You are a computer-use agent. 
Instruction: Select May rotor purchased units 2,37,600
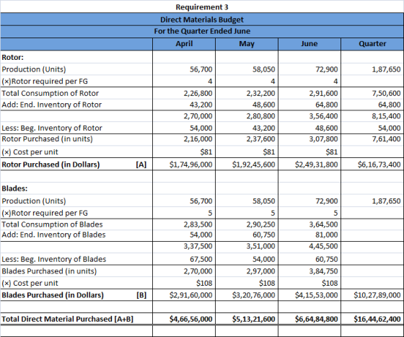pyautogui.click(x=260, y=139)
